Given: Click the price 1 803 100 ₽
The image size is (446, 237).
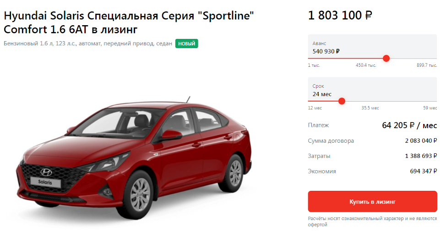Looking at the screenshot, I should [340, 16].
